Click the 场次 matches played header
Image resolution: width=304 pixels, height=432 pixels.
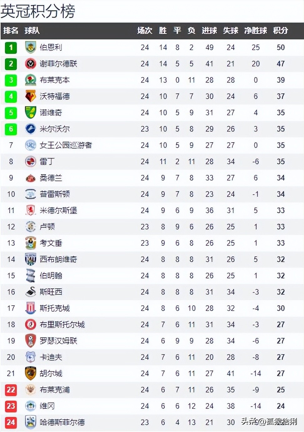pyautogui.click(x=144, y=30)
